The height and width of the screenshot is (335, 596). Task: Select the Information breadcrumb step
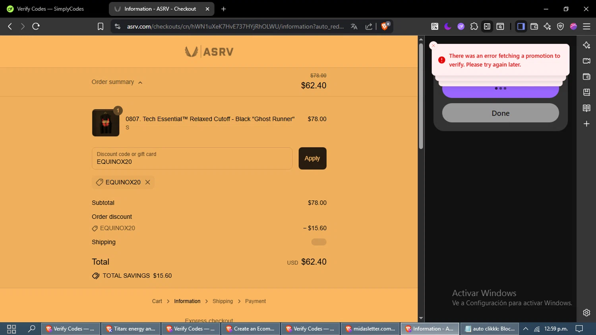(x=187, y=301)
